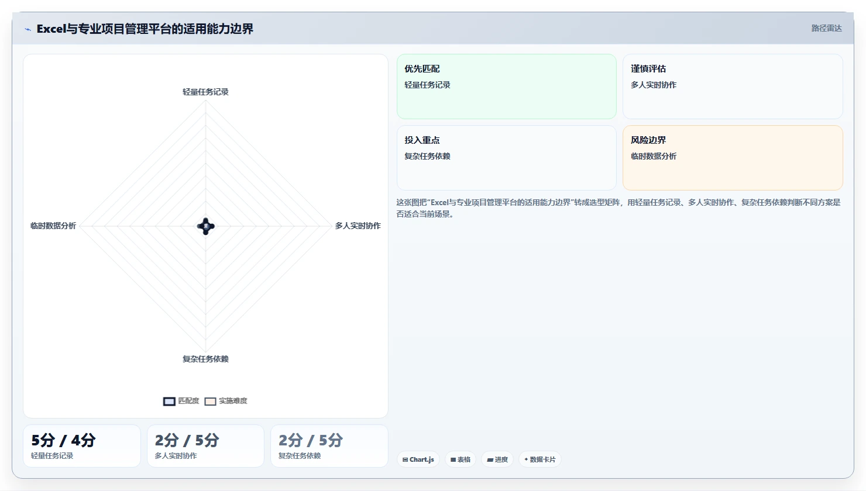The width and height of the screenshot is (866, 491).
Task: Open the 优先匹配 green card
Action: coord(507,87)
